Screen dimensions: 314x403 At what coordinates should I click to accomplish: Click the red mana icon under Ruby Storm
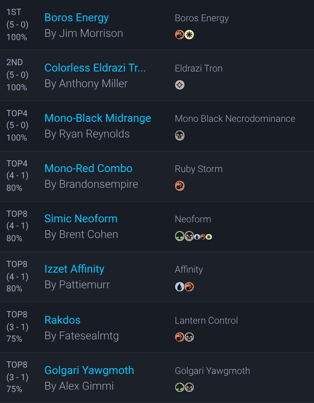(180, 186)
